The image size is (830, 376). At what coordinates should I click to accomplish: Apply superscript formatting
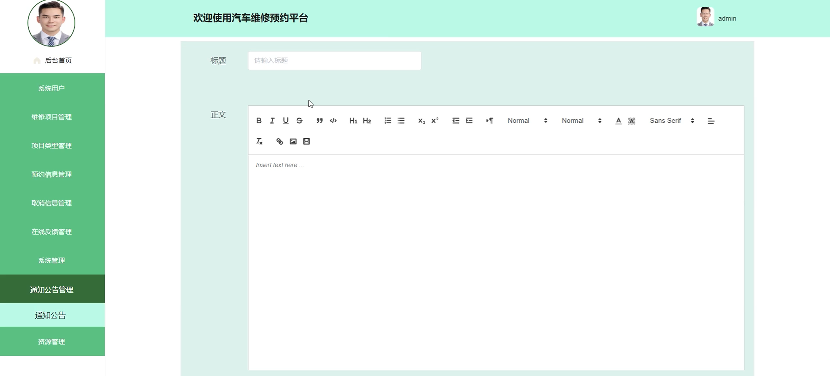(435, 121)
